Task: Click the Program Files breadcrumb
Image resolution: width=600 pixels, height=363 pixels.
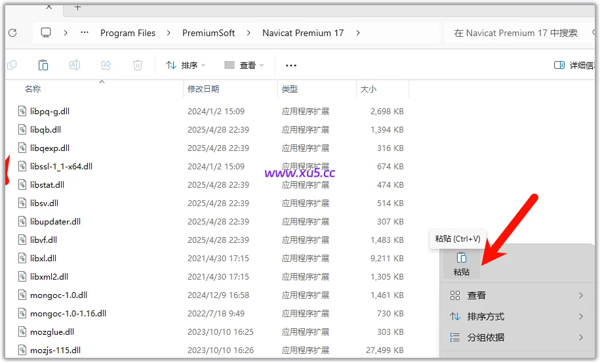Action: pyautogui.click(x=128, y=33)
